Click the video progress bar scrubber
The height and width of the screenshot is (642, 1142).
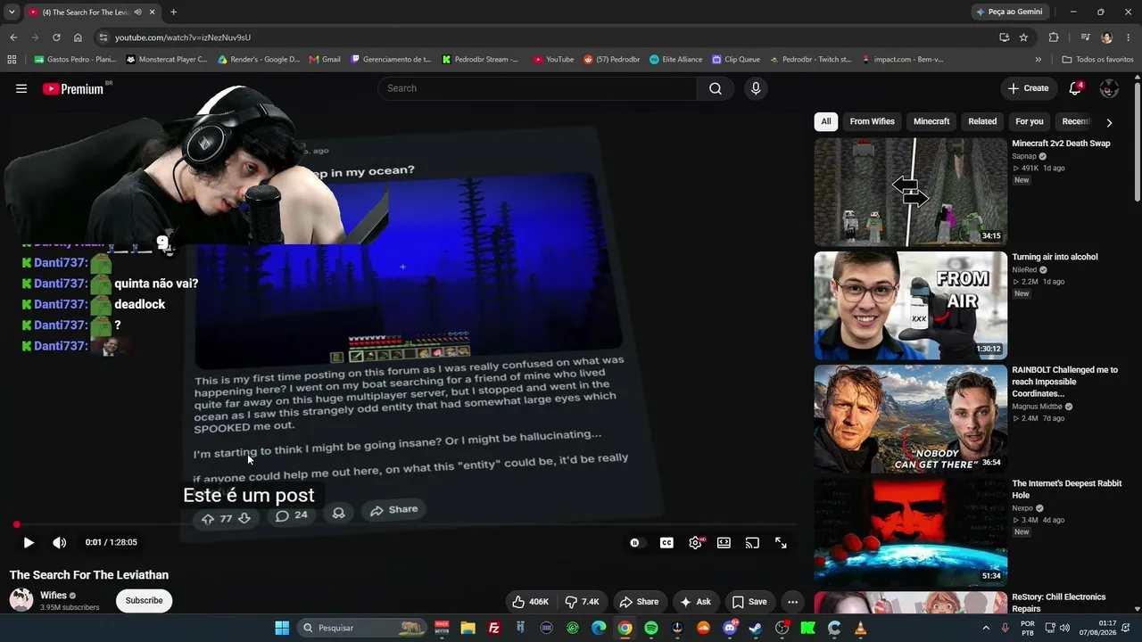pyautogui.click(x=16, y=524)
